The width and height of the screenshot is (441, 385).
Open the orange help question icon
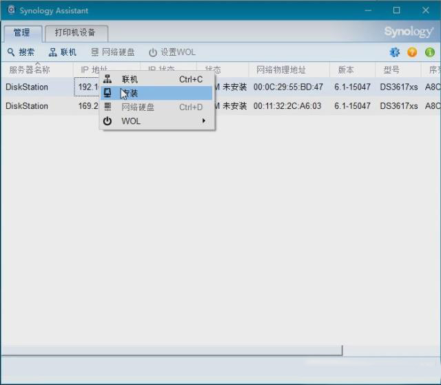click(412, 52)
